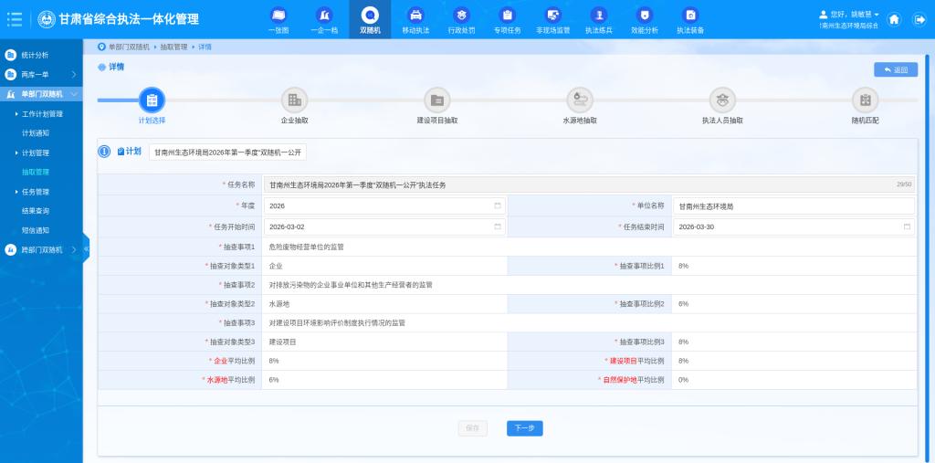Screen dimensions: 935x463
Task: Select the 企业抽取 step icon
Action: [x=294, y=100]
